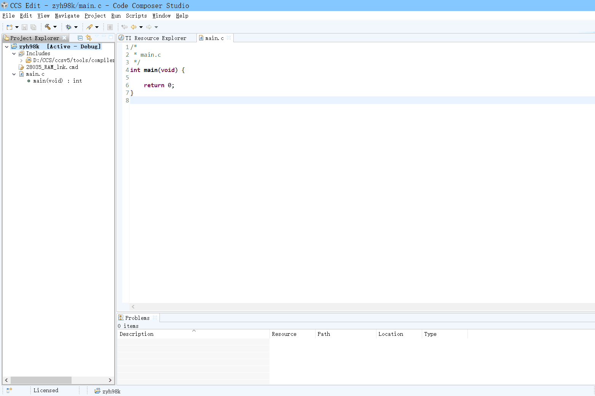Open the New wizard dropdown arrow
595x396 pixels.
pos(17,27)
